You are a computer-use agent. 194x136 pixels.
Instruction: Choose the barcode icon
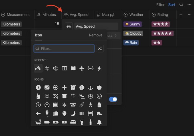tap(82, 114)
